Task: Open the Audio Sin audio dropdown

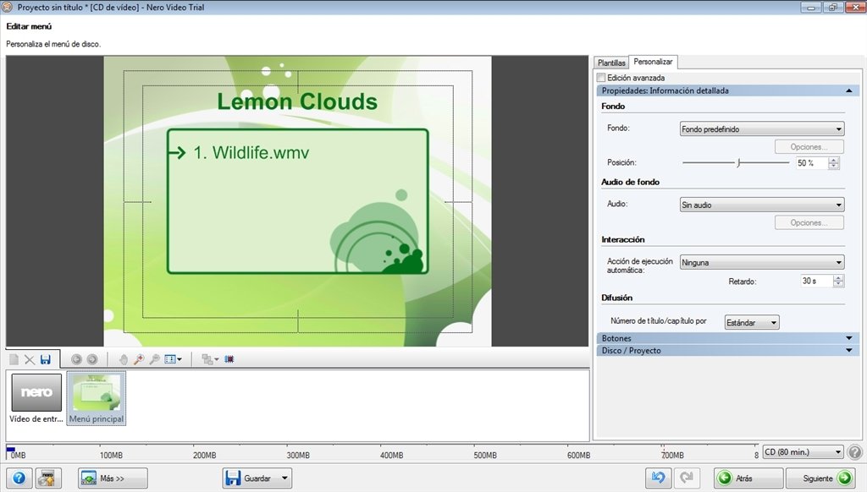Action: click(761, 205)
